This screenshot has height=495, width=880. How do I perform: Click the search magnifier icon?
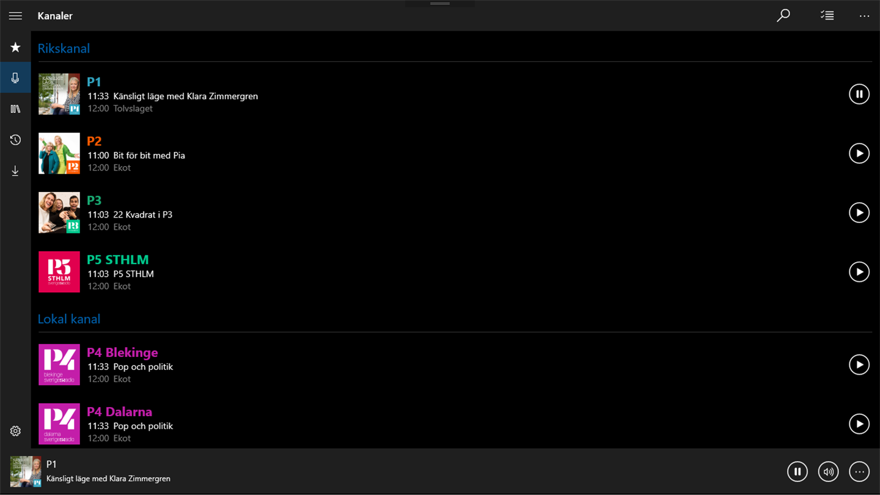(783, 16)
